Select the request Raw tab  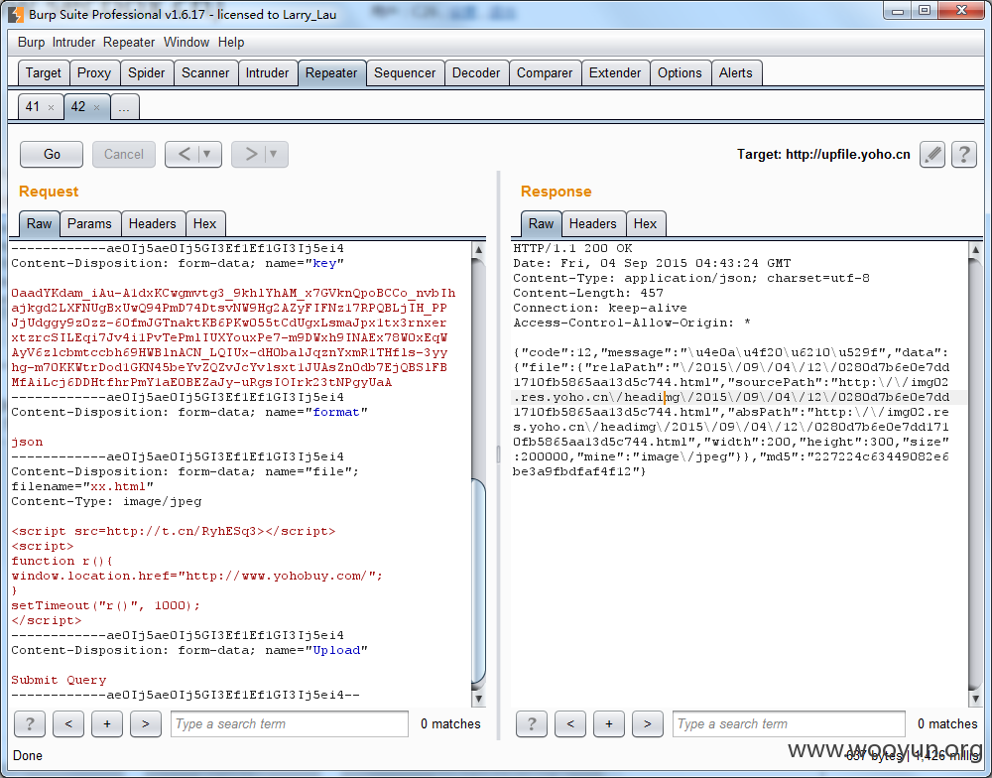(x=40, y=223)
